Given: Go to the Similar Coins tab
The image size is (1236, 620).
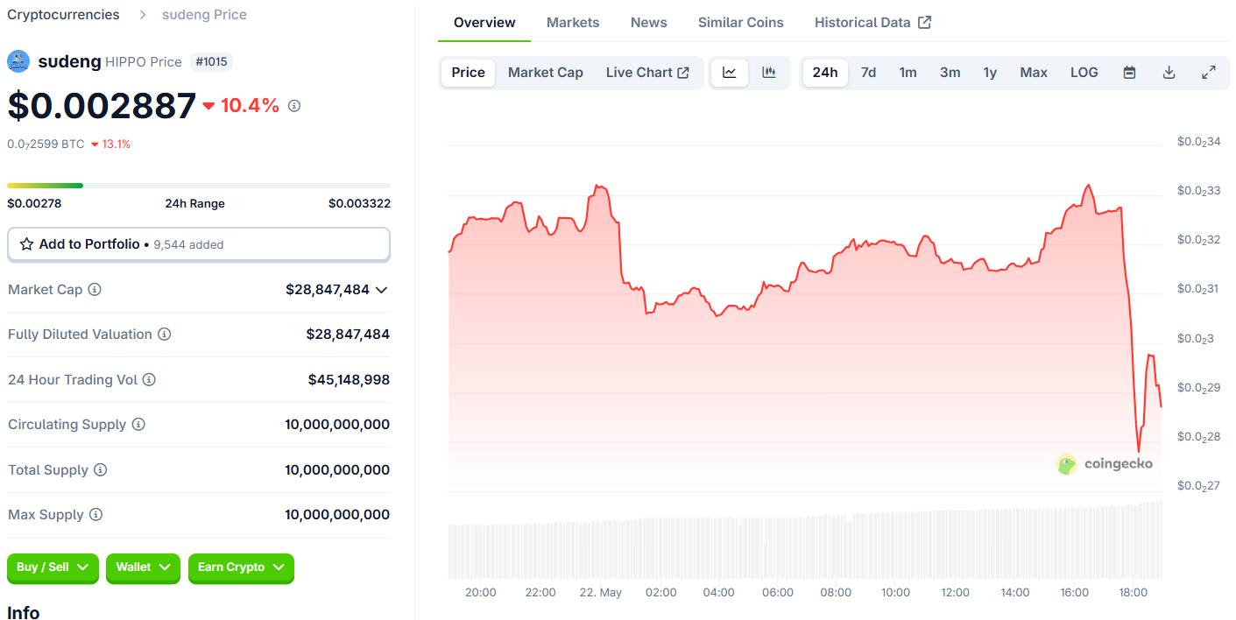Looking at the screenshot, I should (x=740, y=23).
